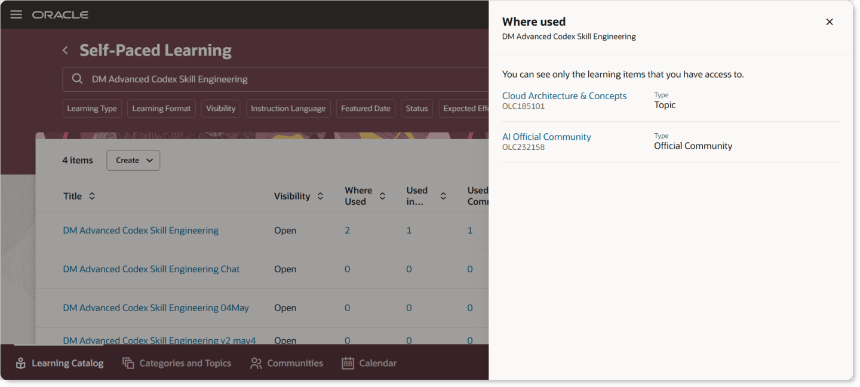The height and width of the screenshot is (387, 860).
Task: Click the Where used panel heading
Action: (534, 22)
